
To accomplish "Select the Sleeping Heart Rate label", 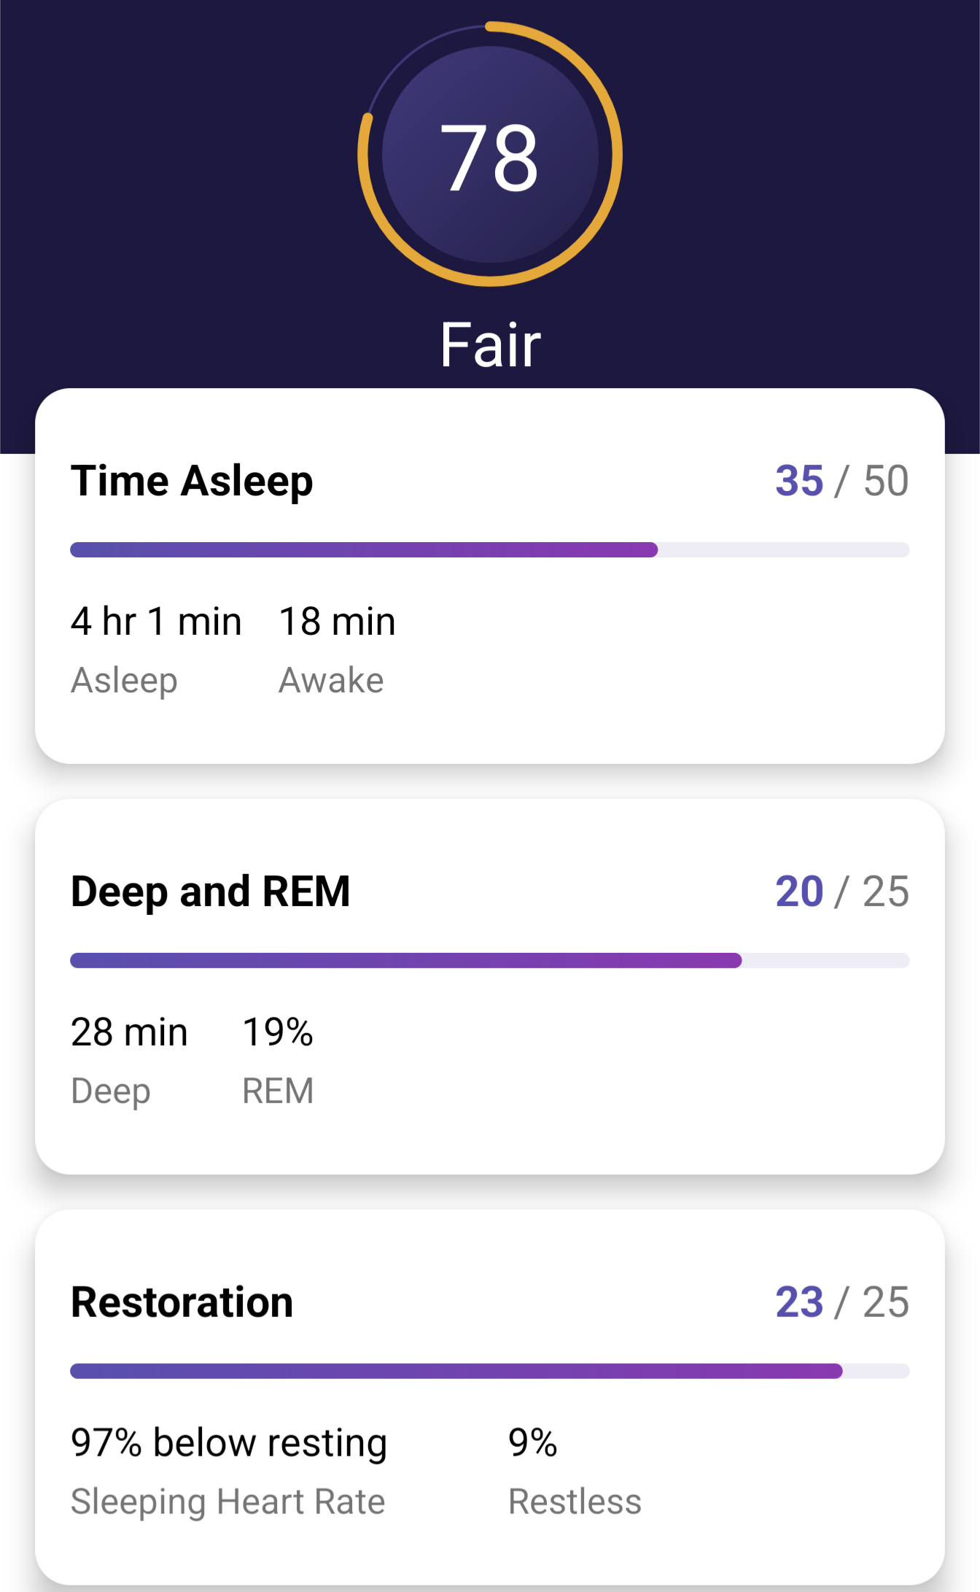I will 227,1502.
